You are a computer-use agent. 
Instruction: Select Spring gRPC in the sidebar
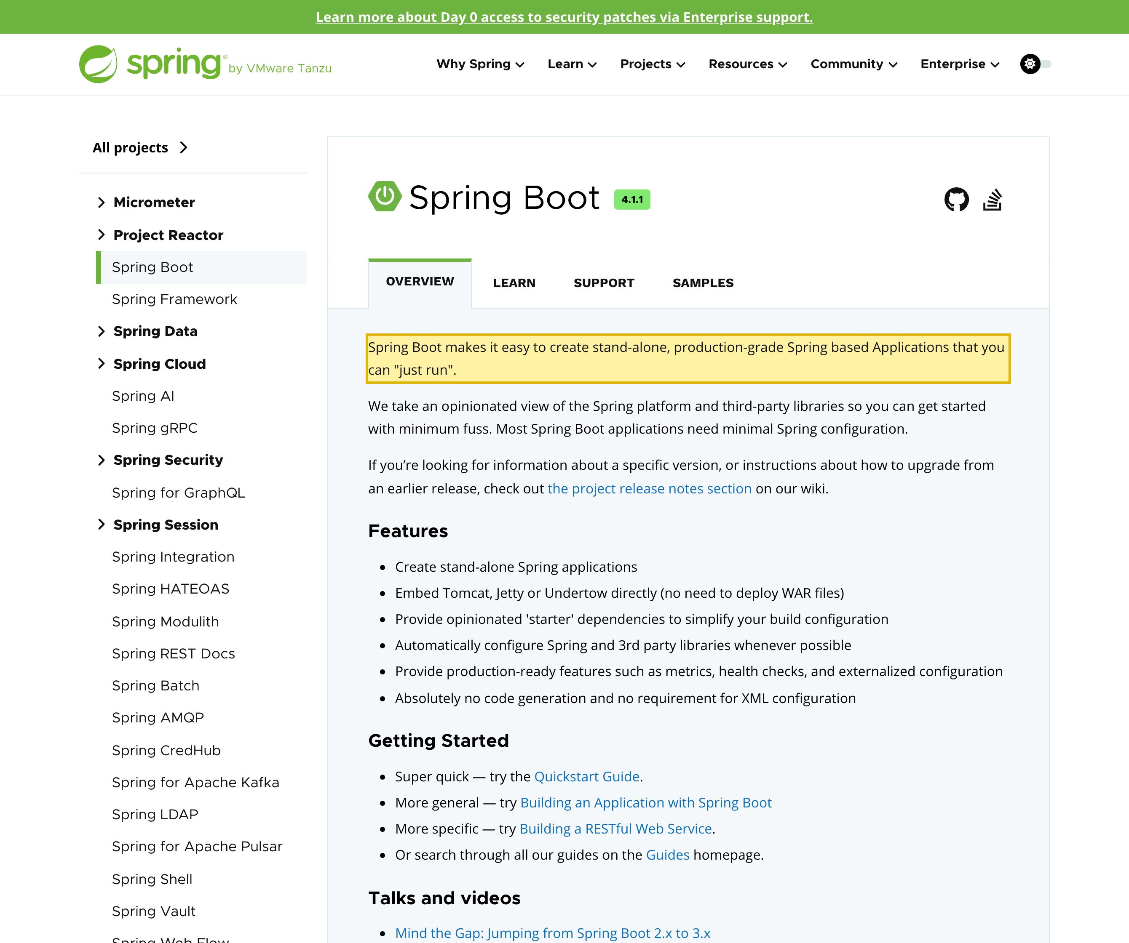pyautogui.click(x=154, y=428)
